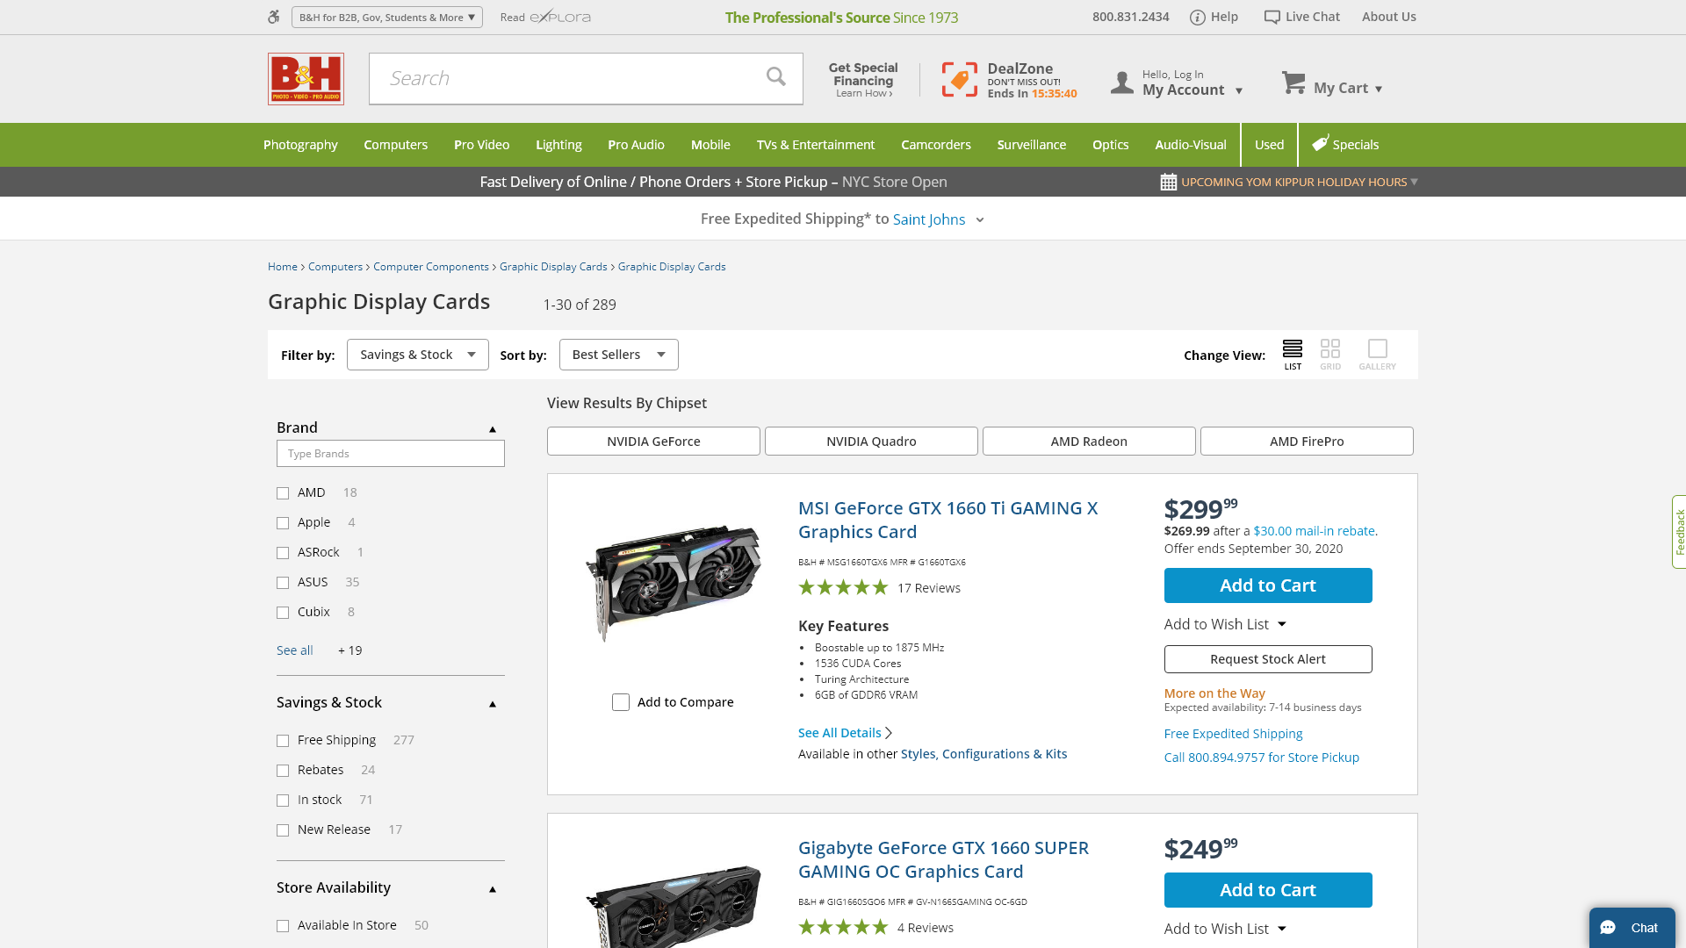Filter results by AMD FirePro chipset
This screenshot has height=948, width=1686.
[x=1307, y=441]
